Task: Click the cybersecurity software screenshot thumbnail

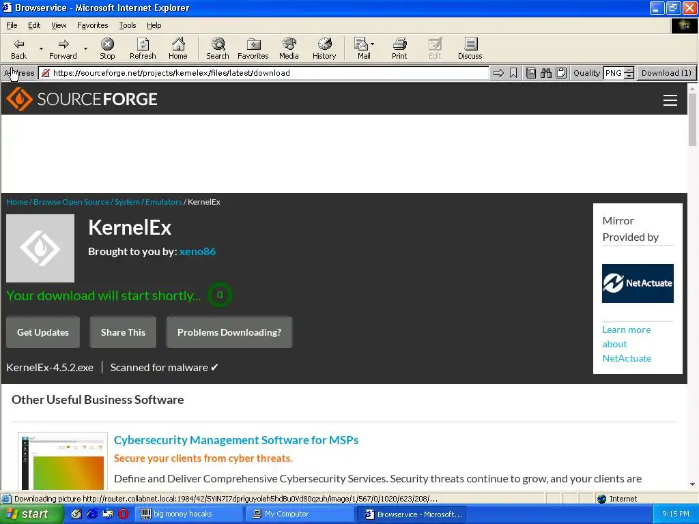Action: (63, 462)
